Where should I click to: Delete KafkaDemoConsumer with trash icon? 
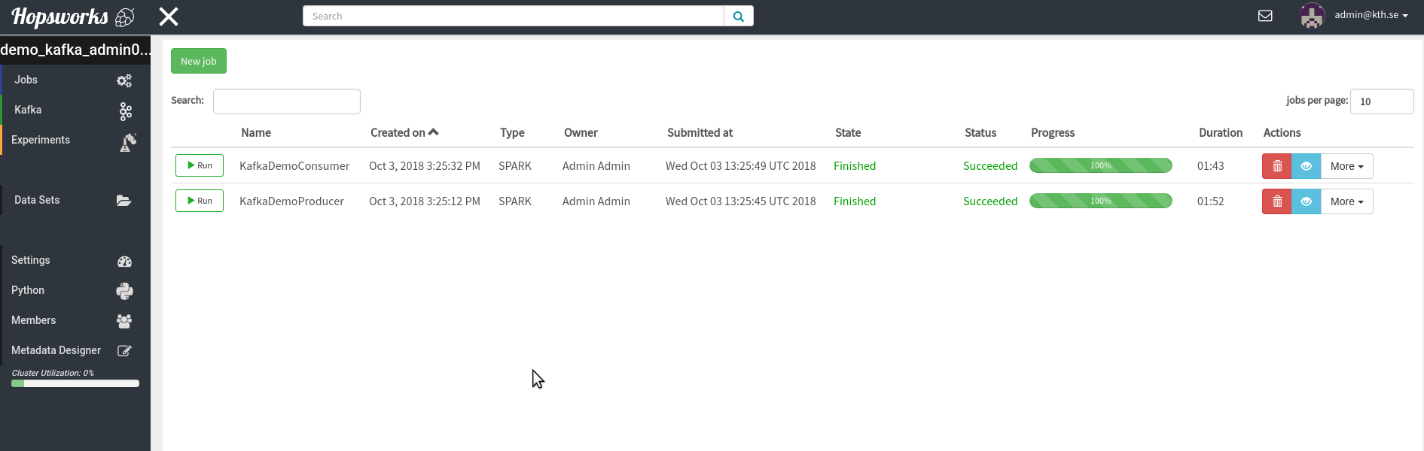tap(1277, 166)
